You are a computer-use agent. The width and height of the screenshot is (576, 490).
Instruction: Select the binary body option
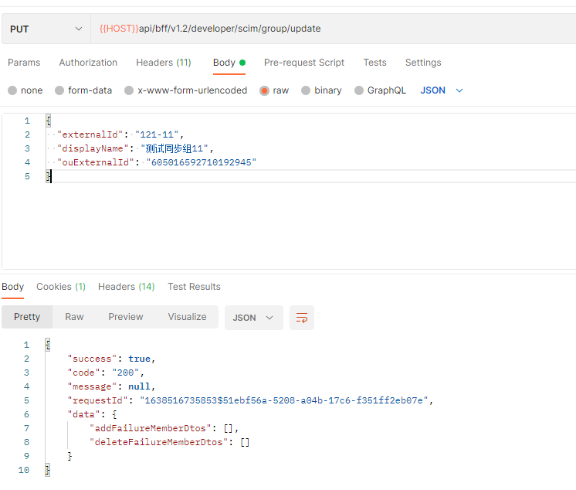pyautogui.click(x=306, y=90)
